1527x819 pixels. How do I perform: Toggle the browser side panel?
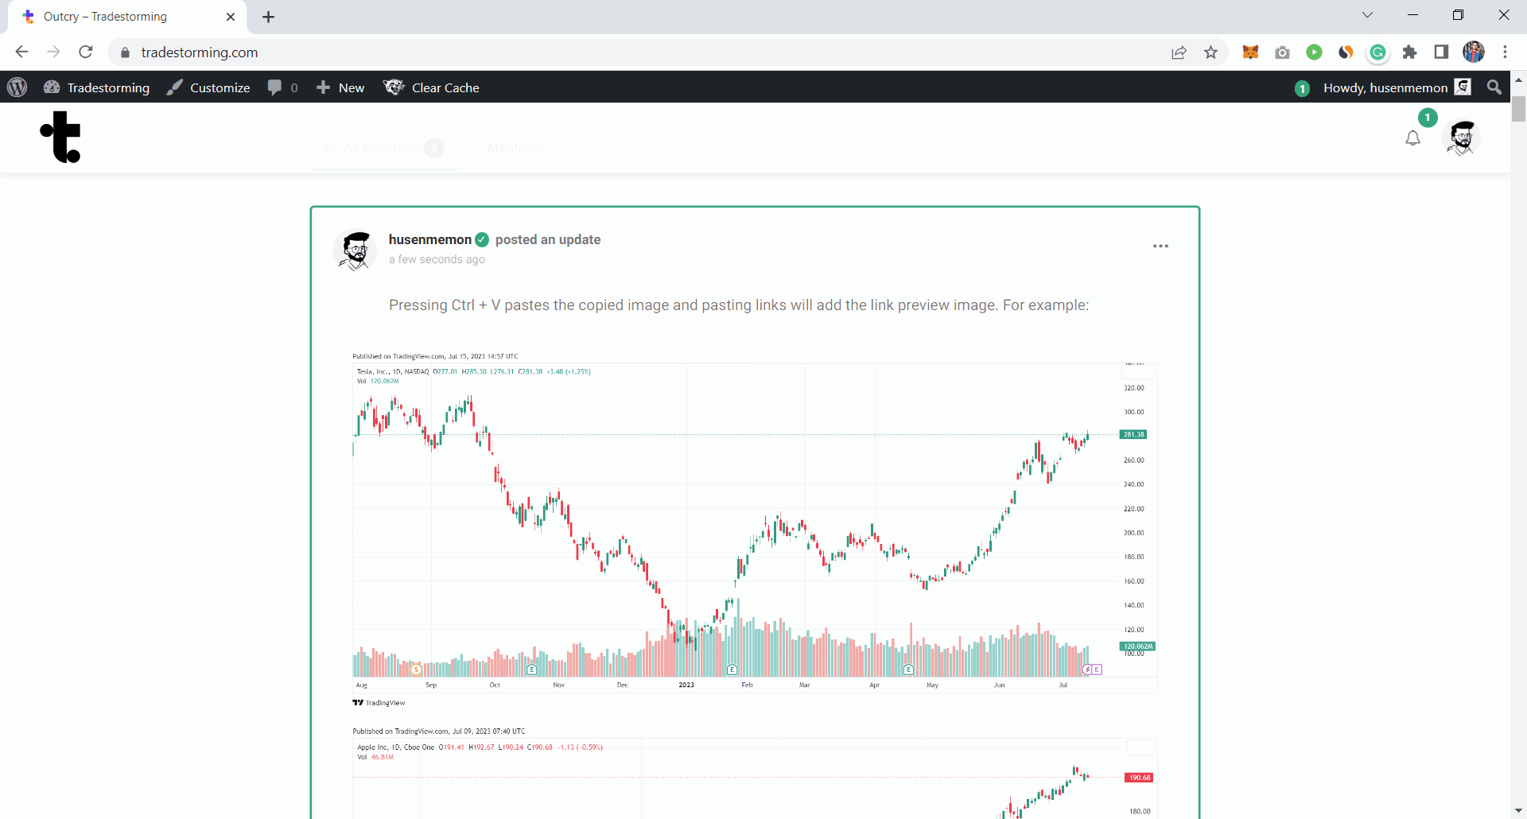coord(1441,52)
